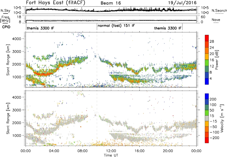Screen dimensions: 227x157
Task: Select the "Velocity [m s-1]" colorbar title
Action: click(x=222, y=118)
